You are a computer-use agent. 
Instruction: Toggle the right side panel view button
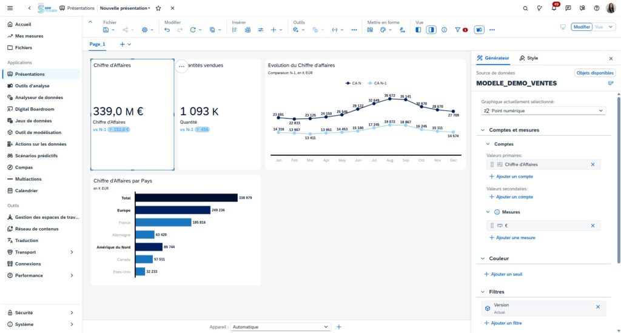431,30
